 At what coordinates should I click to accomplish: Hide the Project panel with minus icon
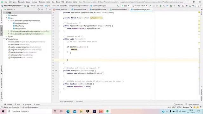(50, 9)
